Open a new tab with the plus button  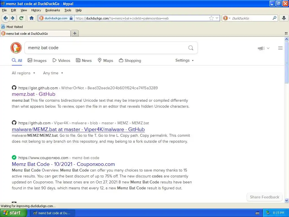click(x=75, y=33)
